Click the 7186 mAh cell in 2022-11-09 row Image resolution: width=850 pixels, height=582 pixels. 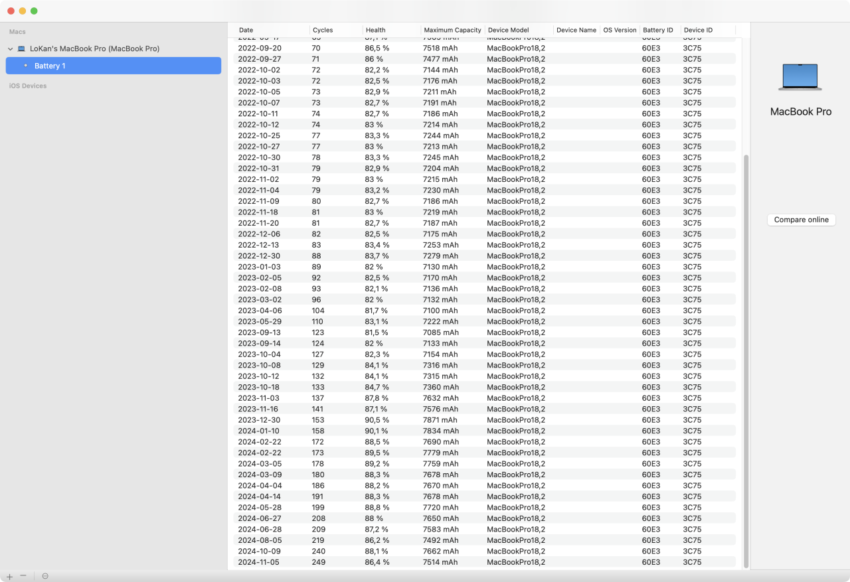point(440,201)
